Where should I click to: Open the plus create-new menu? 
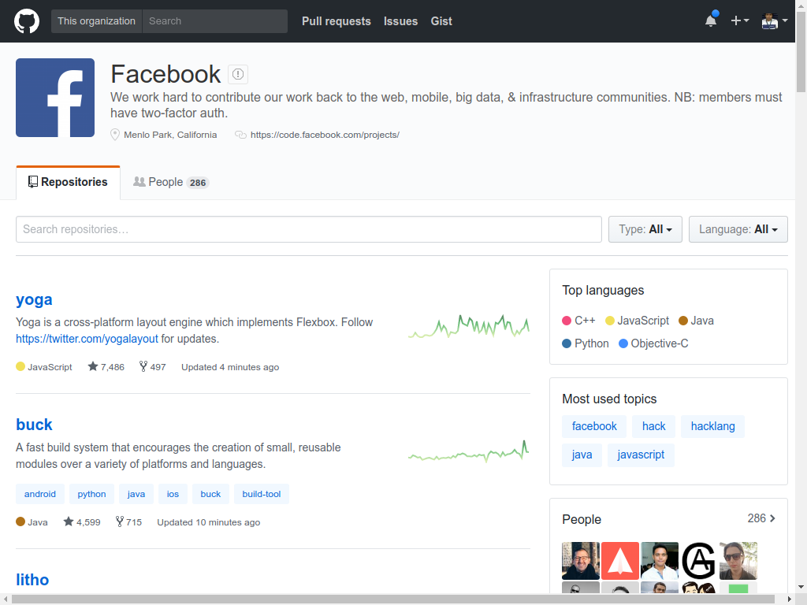(x=739, y=20)
